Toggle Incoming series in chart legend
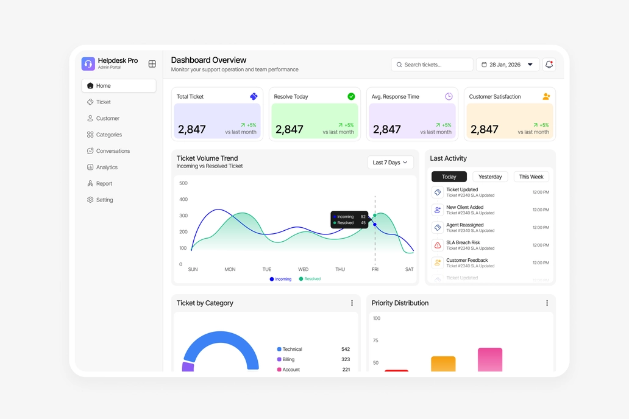The width and height of the screenshot is (629, 419). pyautogui.click(x=280, y=279)
